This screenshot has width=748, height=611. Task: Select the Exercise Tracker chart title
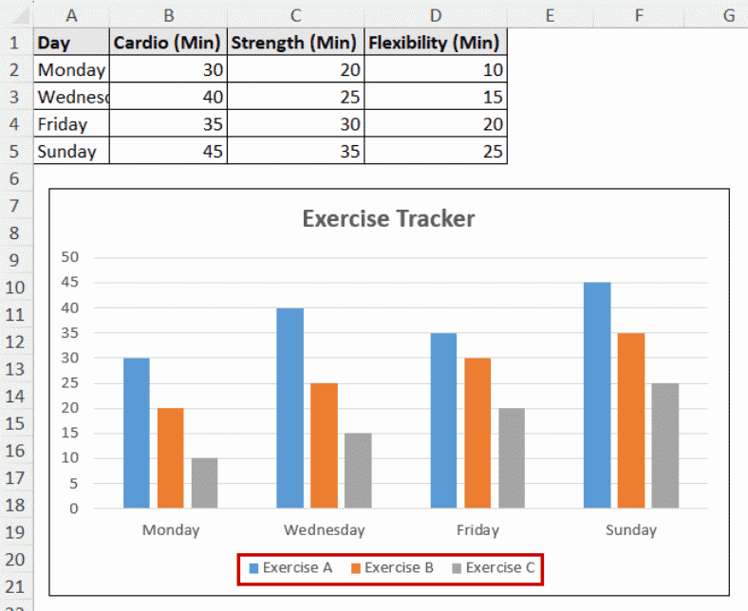tap(388, 219)
